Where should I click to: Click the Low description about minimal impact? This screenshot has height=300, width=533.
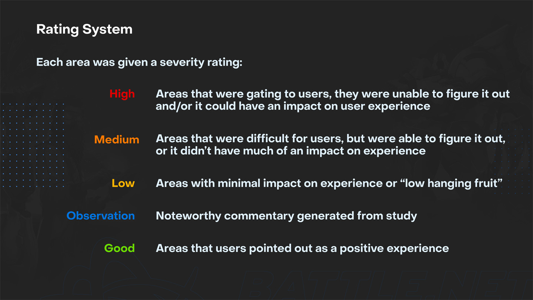[x=329, y=183]
